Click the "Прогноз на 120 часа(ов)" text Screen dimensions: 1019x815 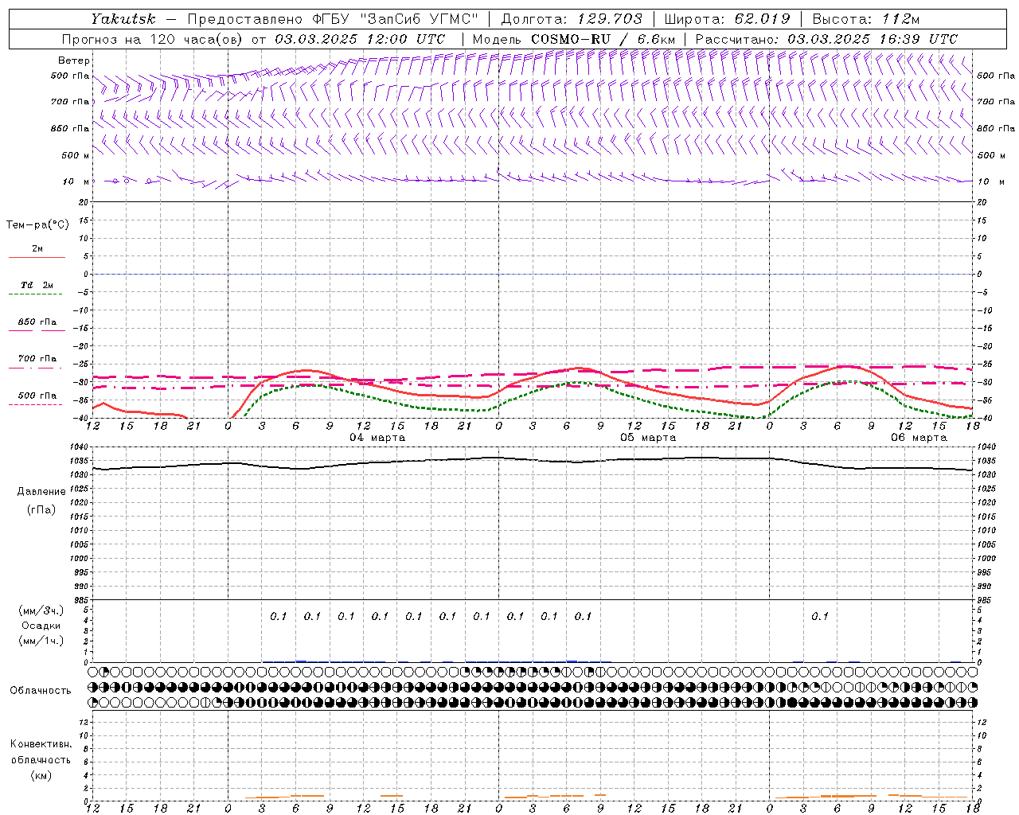[x=154, y=39]
